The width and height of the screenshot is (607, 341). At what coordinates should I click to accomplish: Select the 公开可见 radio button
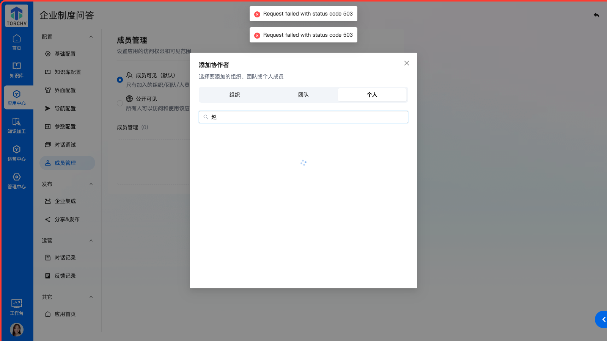point(120,103)
